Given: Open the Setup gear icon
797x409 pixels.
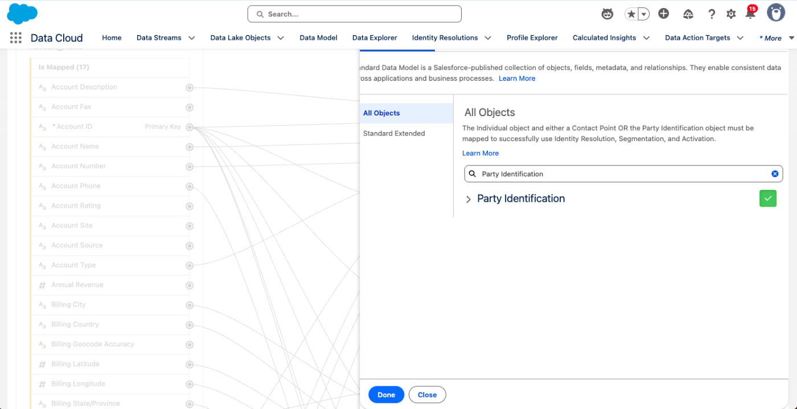Looking at the screenshot, I should tap(731, 14).
